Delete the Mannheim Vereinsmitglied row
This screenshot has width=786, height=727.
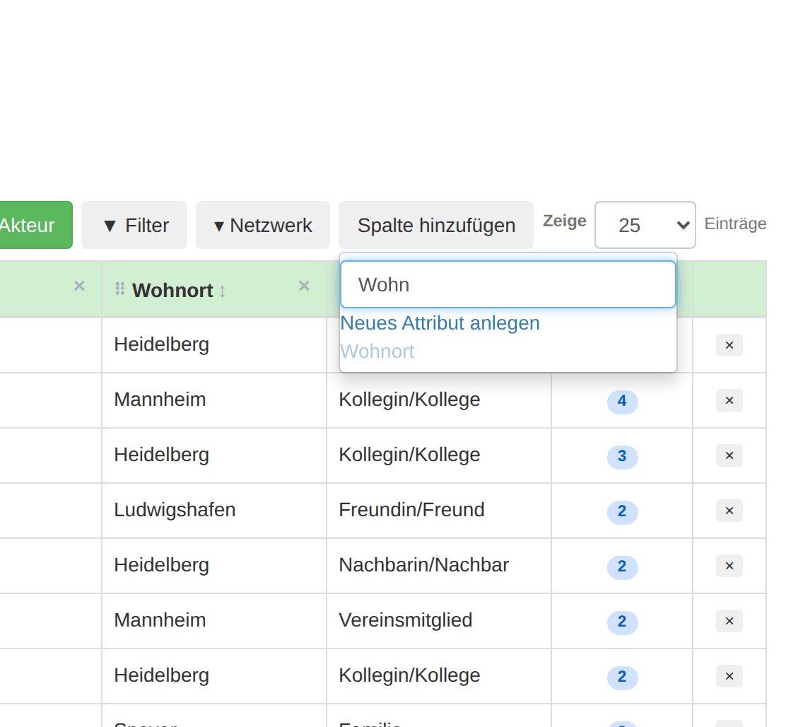[x=729, y=621]
